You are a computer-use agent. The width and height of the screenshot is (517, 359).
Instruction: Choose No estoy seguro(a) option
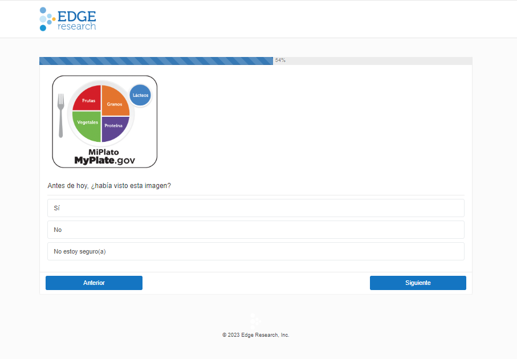coord(255,251)
